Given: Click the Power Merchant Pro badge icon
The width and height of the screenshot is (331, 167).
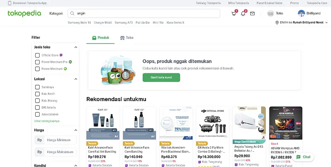Looking at the screenshot, I should pos(70,62).
